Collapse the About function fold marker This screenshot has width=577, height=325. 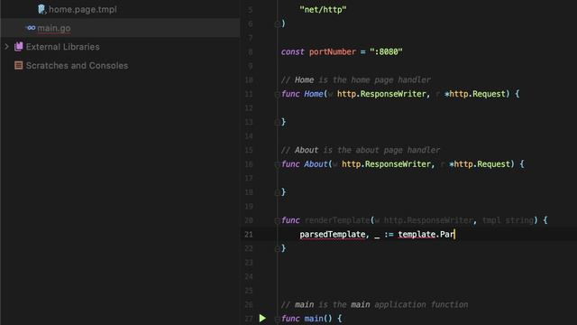click(277, 164)
